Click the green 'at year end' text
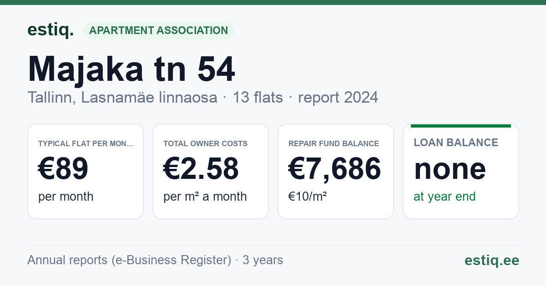Image resolution: width=546 pixels, height=286 pixels. point(445,197)
